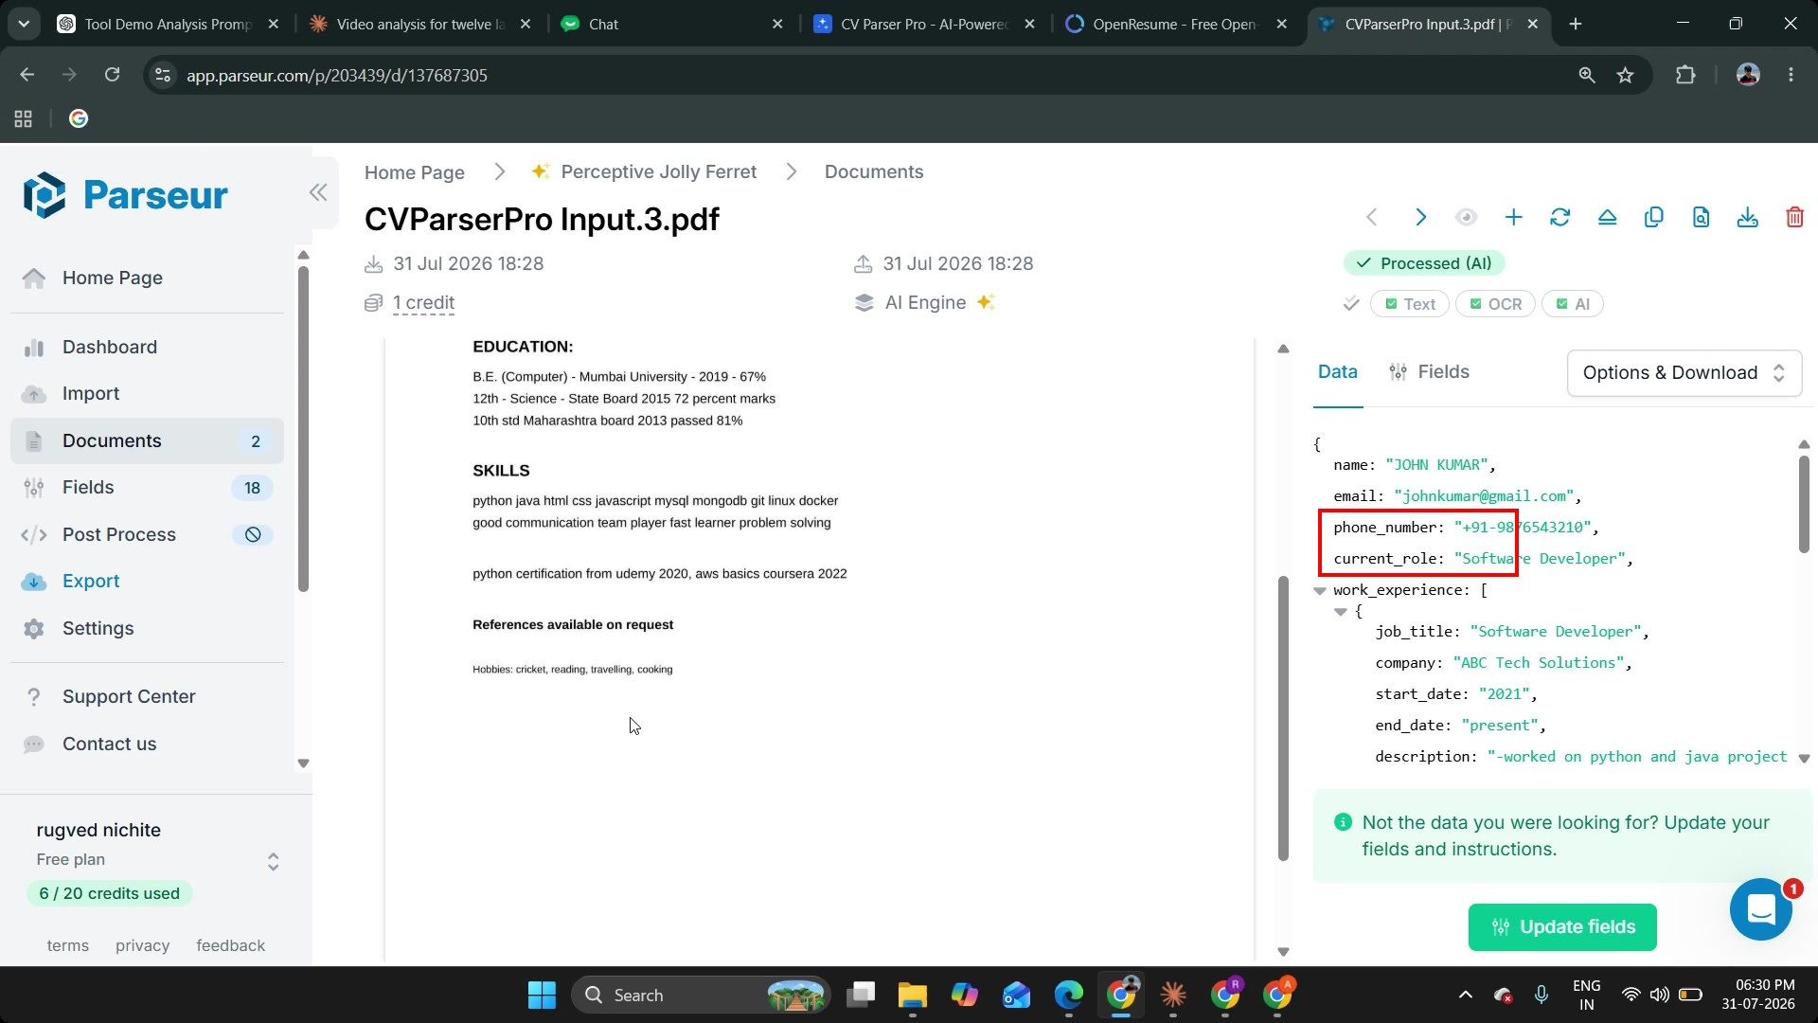
Task: Click the 6 / 20 credits used badge
Action: [x=109, y=894]
